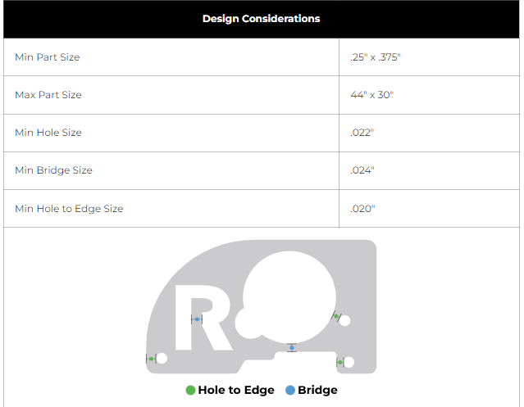This screenshot has height=407, width=524.
Task: Click green marker beside the upper-right small hole
Action: (335, 315)
